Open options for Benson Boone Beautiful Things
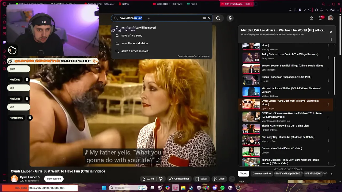This screenshot has width=342, height=192. coord(328,69)
